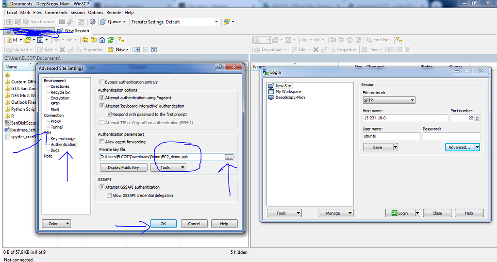Create New item in local panel
The width and height of the screenshot is (497, 262).
click(x=118, y=49)
